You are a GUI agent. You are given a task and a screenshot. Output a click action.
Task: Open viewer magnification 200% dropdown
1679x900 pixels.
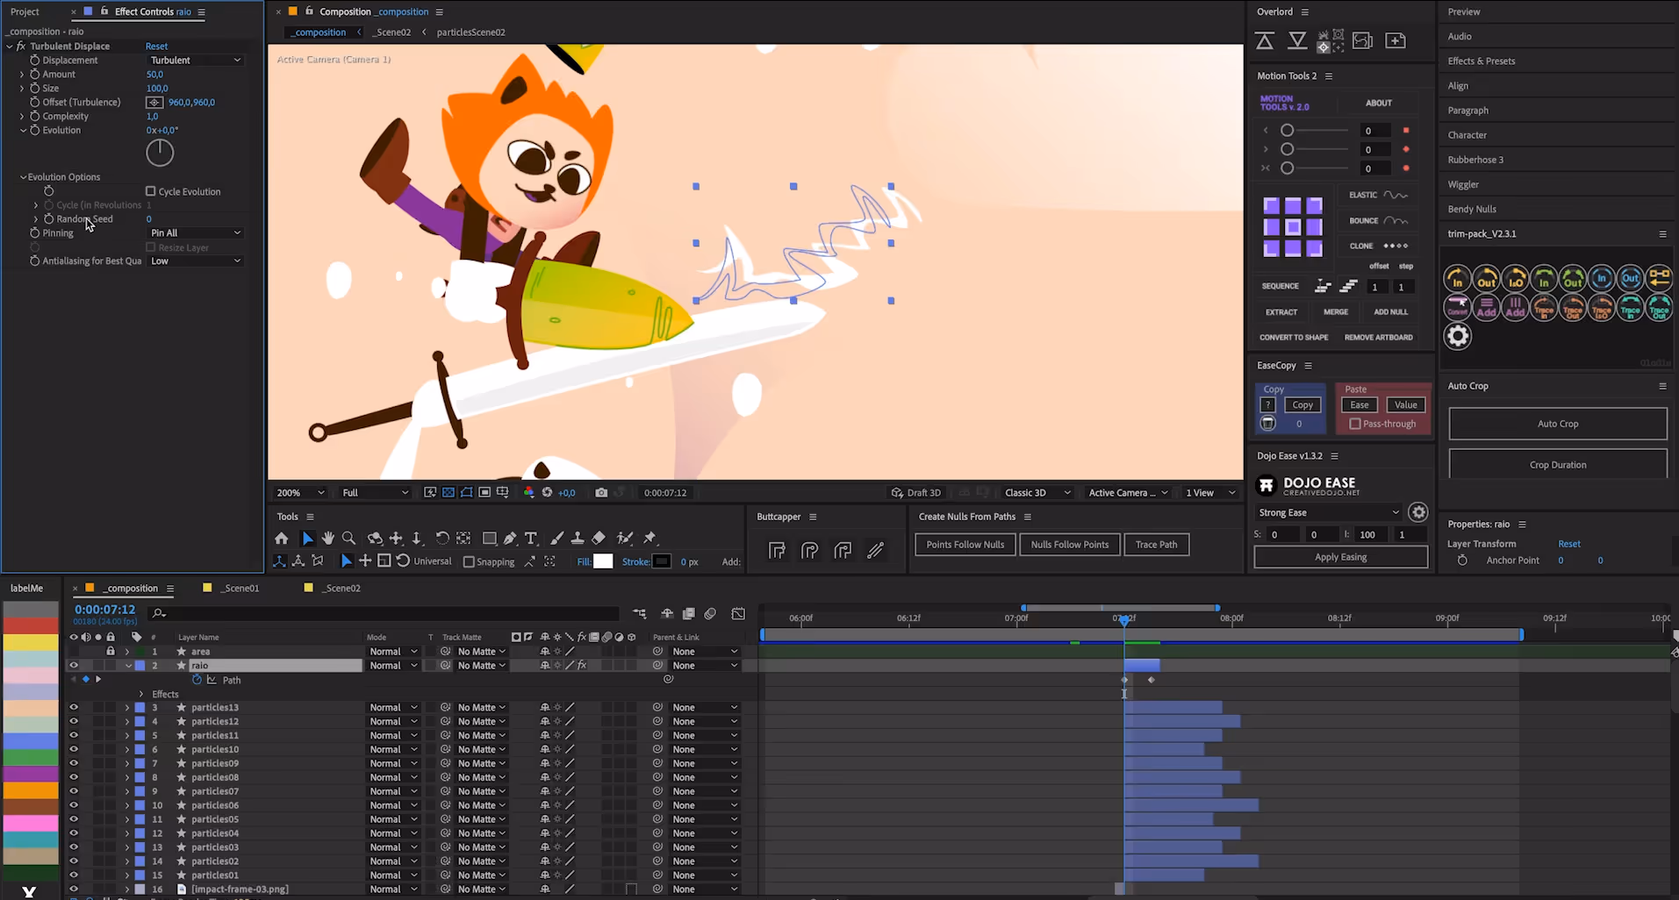300,493
